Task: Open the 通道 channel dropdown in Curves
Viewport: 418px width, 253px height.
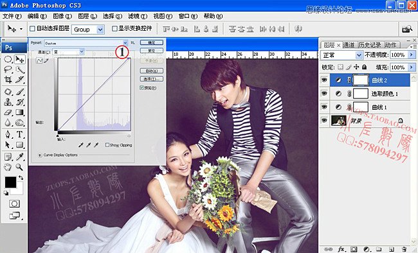Action: pyautogui.click(x=82, y=51)
